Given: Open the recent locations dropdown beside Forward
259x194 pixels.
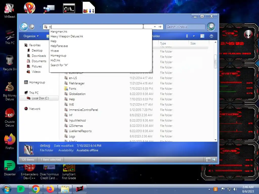Looking at the screenshot, I should (40, 27).
